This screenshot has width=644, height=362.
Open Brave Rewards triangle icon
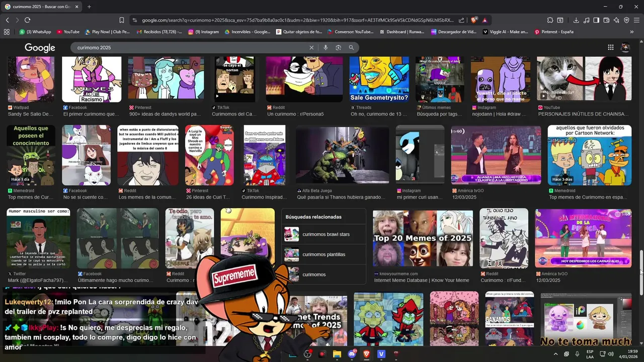485,20
